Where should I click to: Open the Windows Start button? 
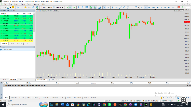[3, 104]
